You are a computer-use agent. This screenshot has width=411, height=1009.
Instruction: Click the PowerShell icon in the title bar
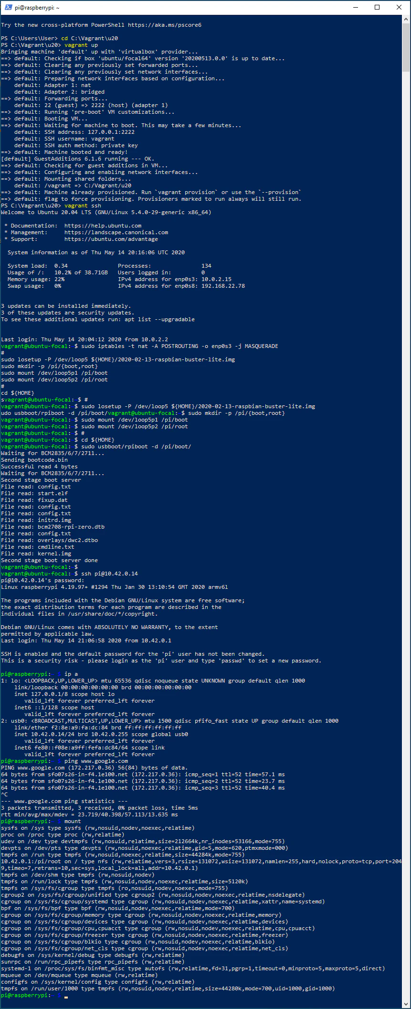[x=8, y=7]
